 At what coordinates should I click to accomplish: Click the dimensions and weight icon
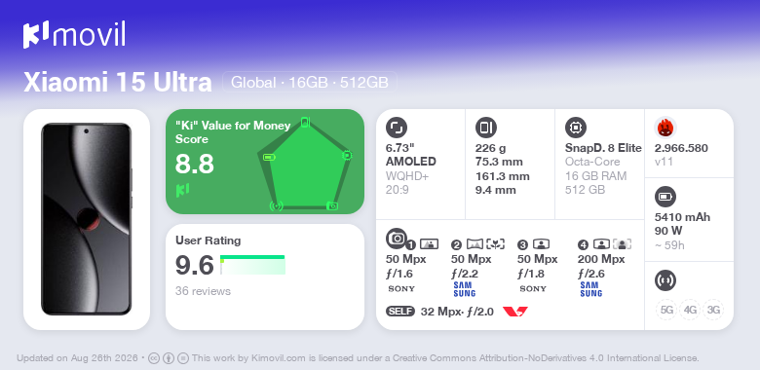click(486, 128)
